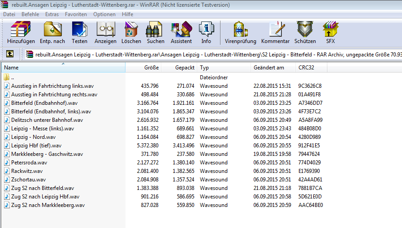Viewport: 402px width, 228px height.
Task: Open the Favoriten menu
Action: click(76, 14)
